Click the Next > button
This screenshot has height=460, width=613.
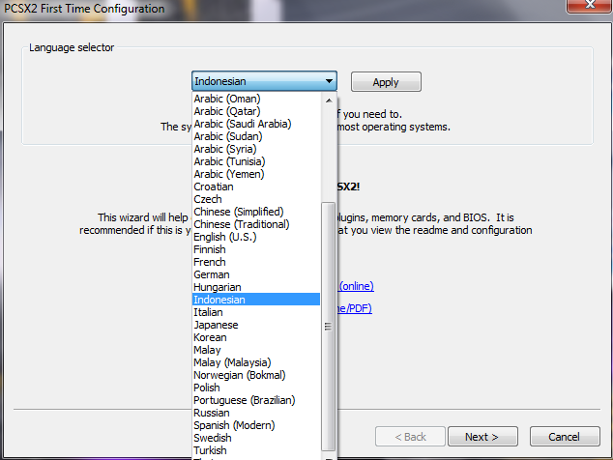[482, 436]
